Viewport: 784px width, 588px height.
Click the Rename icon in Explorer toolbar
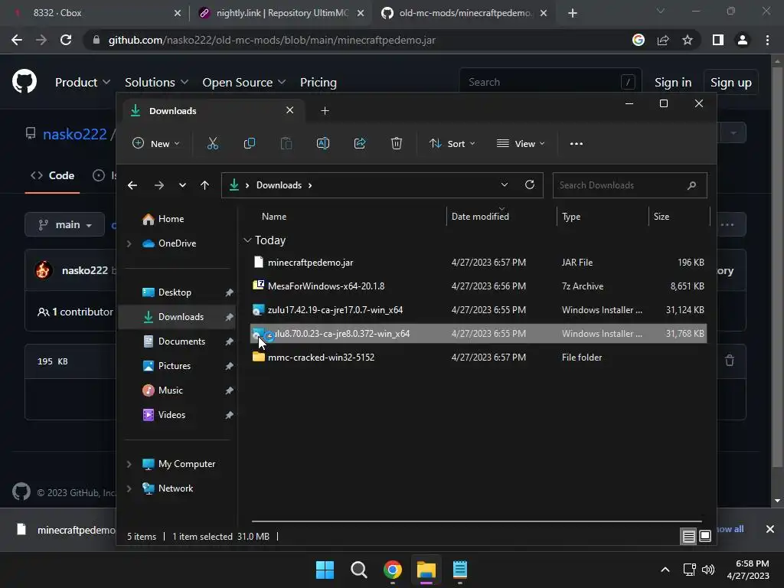tap(323, 143)
